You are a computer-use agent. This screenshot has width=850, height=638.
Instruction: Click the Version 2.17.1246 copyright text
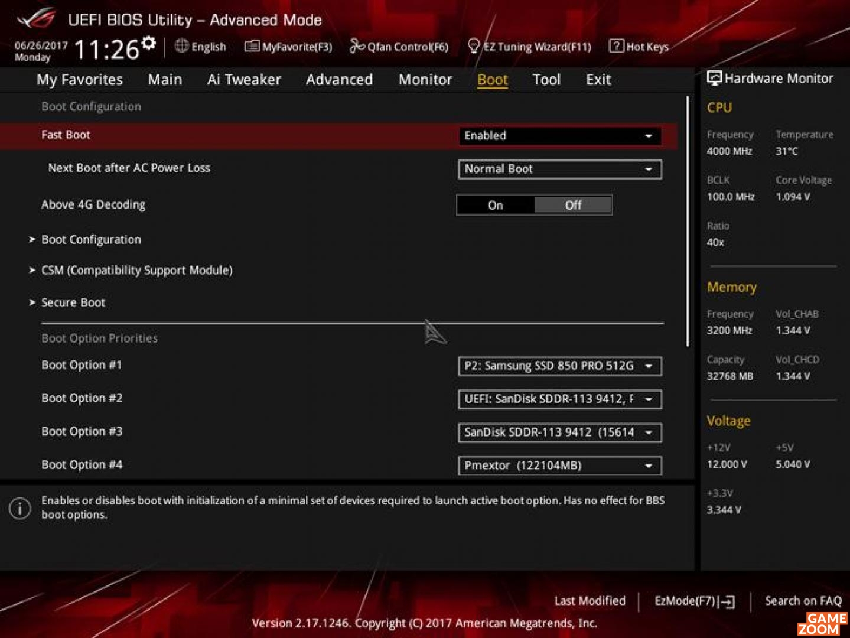(x=424, y=623)
